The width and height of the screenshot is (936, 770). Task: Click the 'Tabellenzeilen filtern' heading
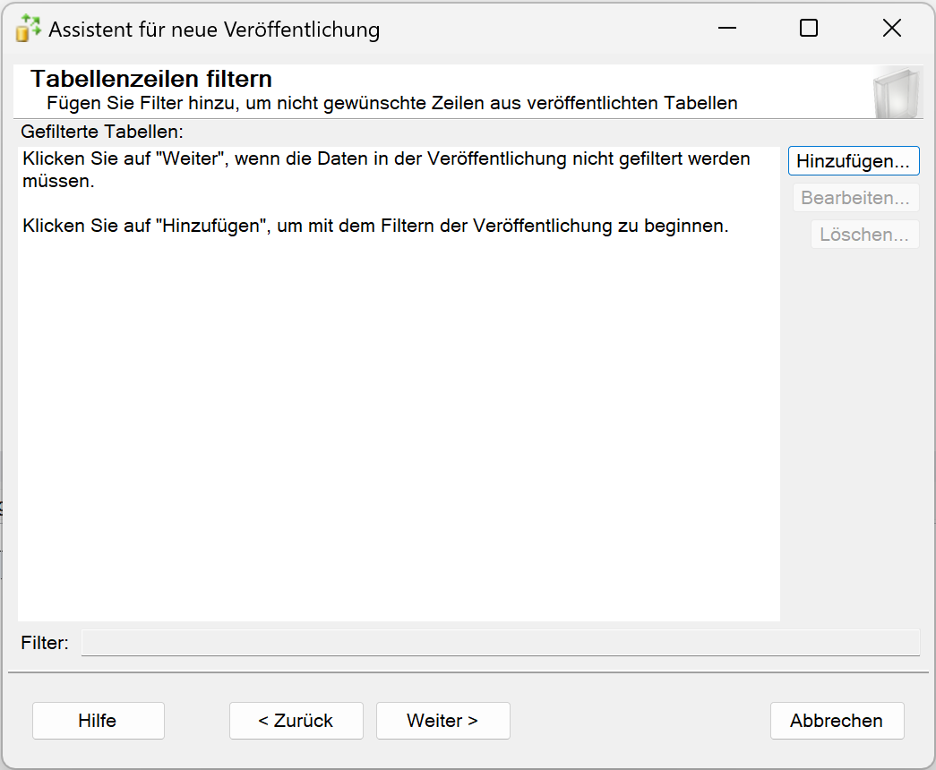pyautogui.click(x=151, y=79)
